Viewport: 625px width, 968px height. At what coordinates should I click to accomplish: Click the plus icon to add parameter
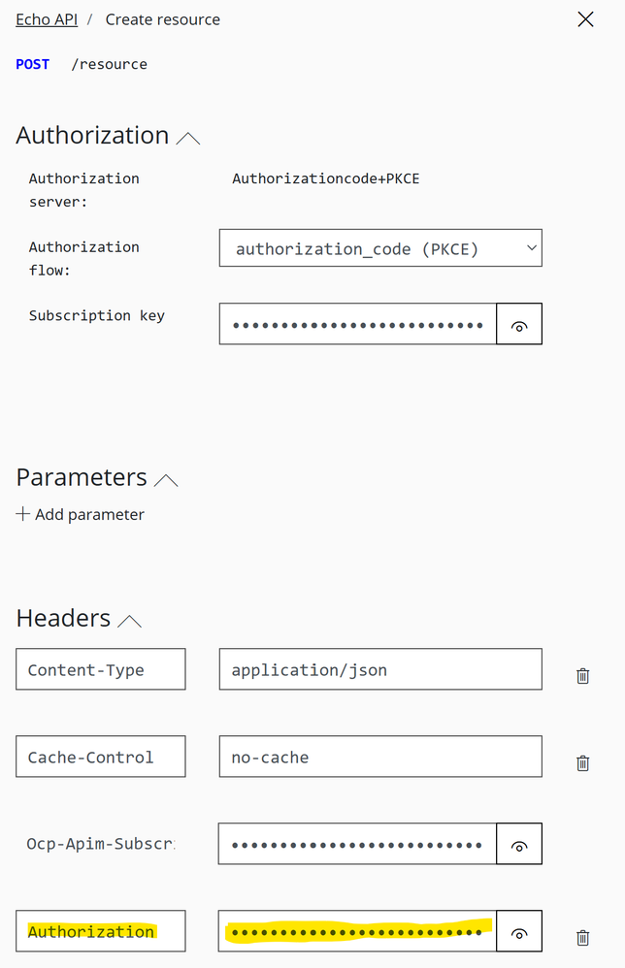(x=23, y=514)
